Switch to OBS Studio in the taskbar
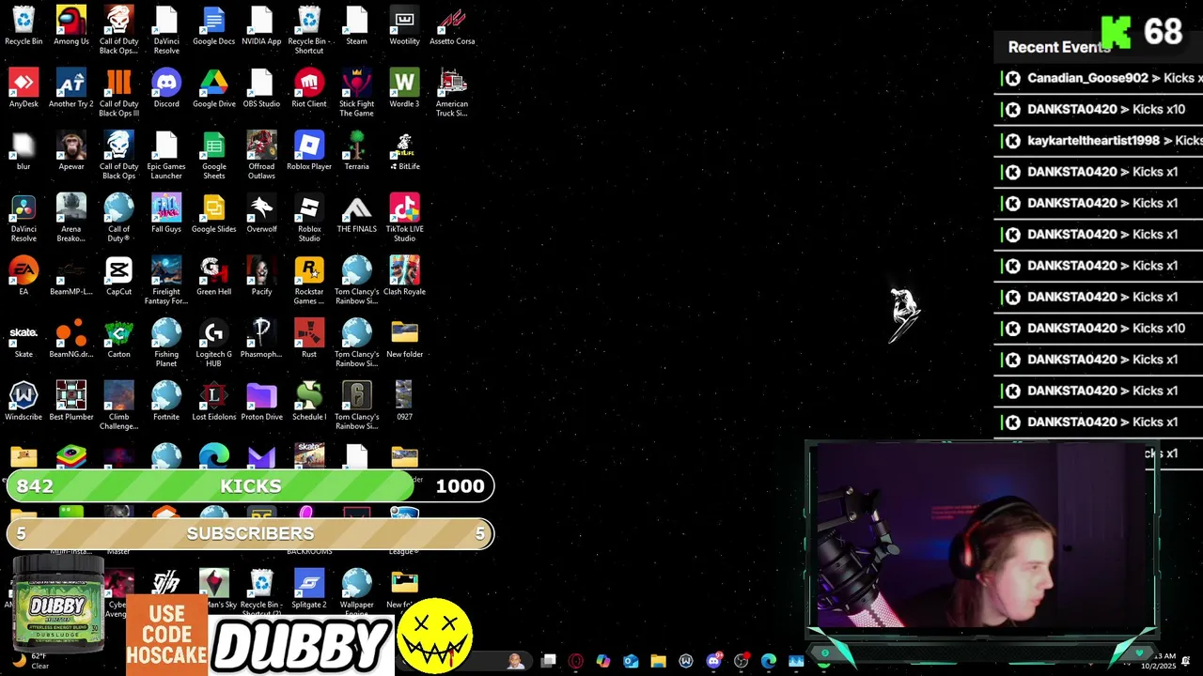The height and width of the screenshot is (676, 1203). (x=741, y=661)
